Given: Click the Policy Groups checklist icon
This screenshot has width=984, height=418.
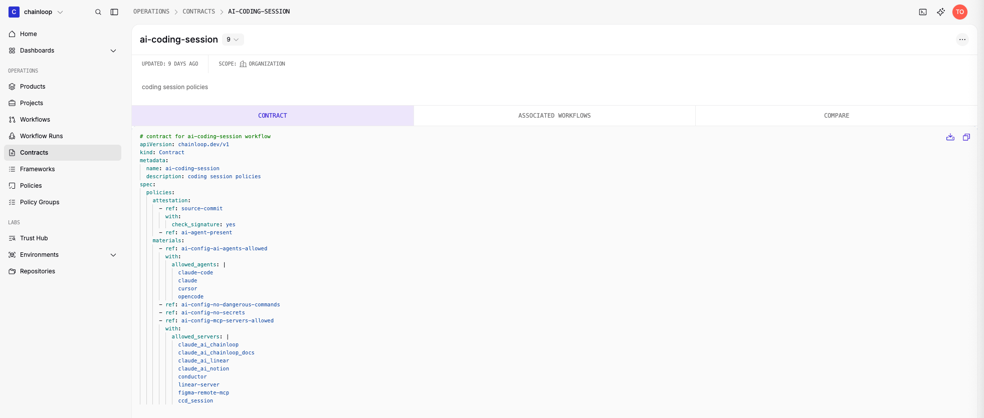Looking at the screenshot, I should (12, 202).
